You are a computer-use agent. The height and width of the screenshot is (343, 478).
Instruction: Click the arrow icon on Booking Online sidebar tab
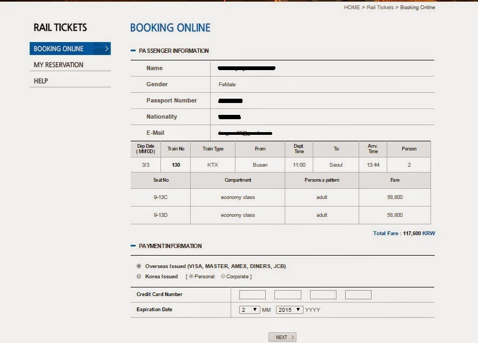pos(106,49)
